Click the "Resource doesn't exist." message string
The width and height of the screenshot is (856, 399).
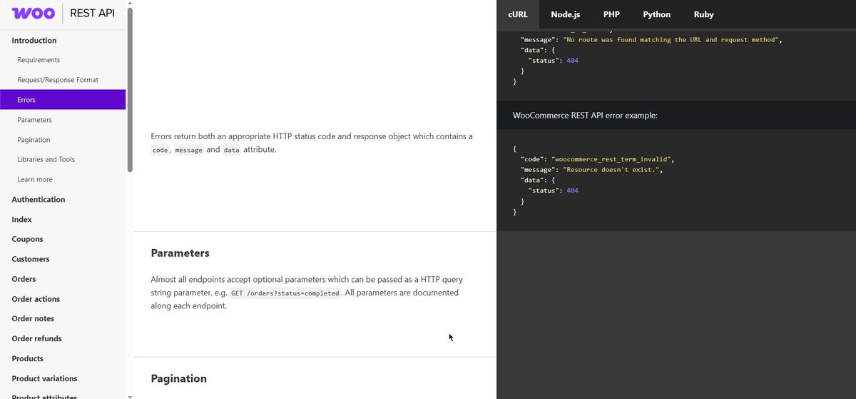(611, 170)
